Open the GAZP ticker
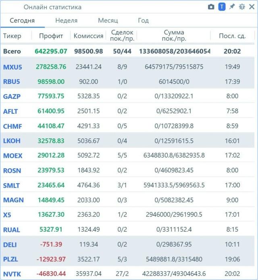 (x=12, y=96)
